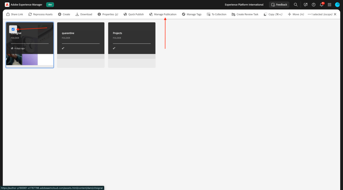Open the search magnifier icon
343x190 pixels.
click(295, 5)
